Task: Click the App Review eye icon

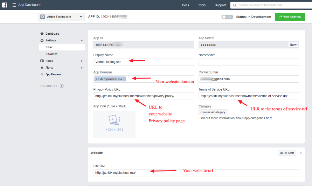Action: click(42, 74)
